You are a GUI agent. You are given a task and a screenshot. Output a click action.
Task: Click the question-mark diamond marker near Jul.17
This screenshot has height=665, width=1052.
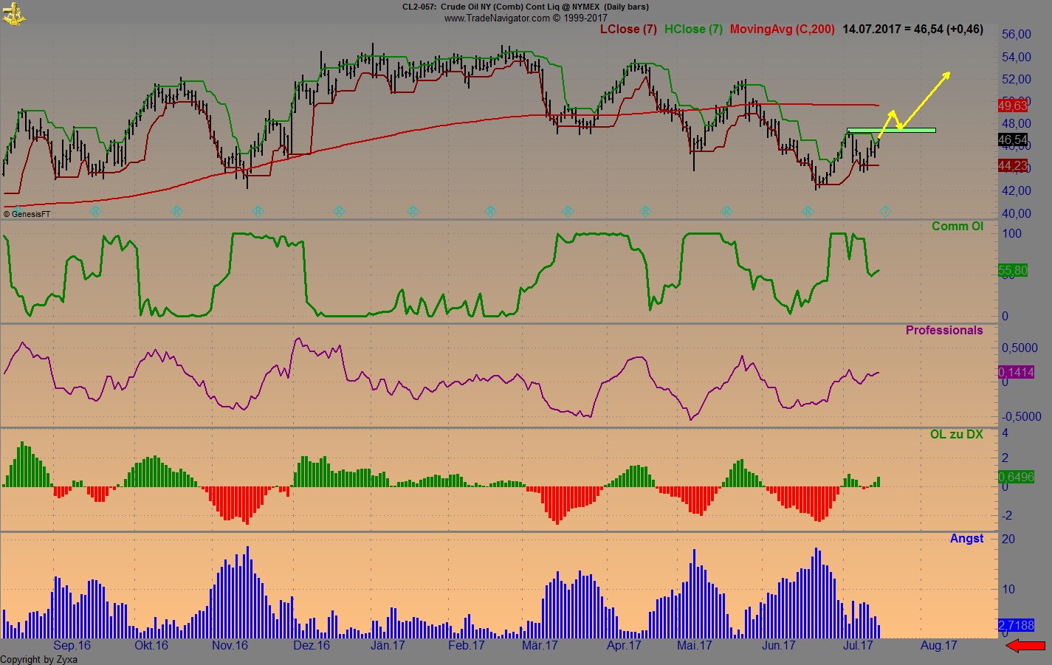[885, 211]
